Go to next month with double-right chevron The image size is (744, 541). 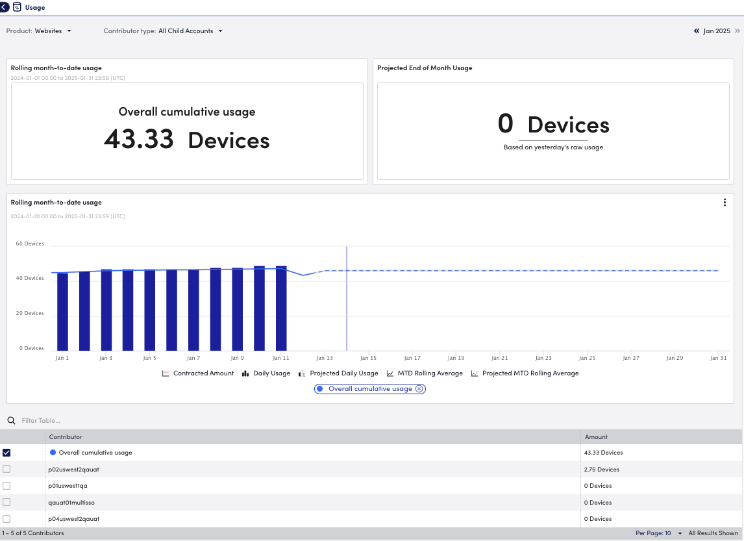(x=737, y=31)
